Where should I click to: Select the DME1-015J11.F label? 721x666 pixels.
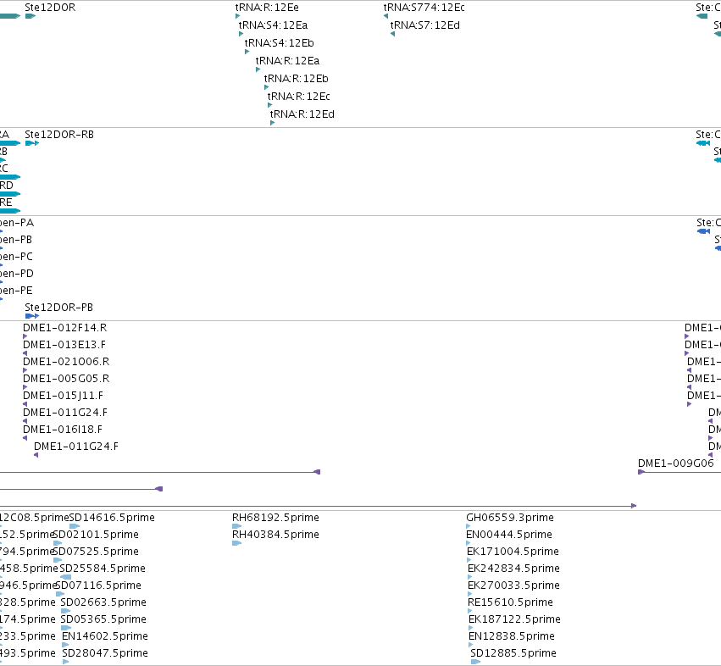[63, 396]
